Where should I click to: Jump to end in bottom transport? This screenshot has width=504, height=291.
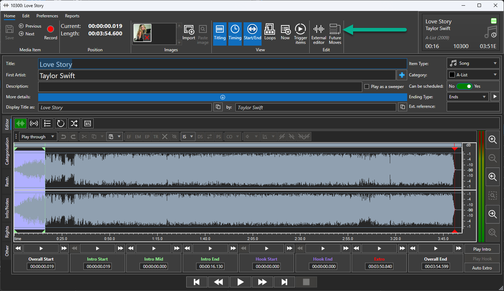tap(284, 282)
